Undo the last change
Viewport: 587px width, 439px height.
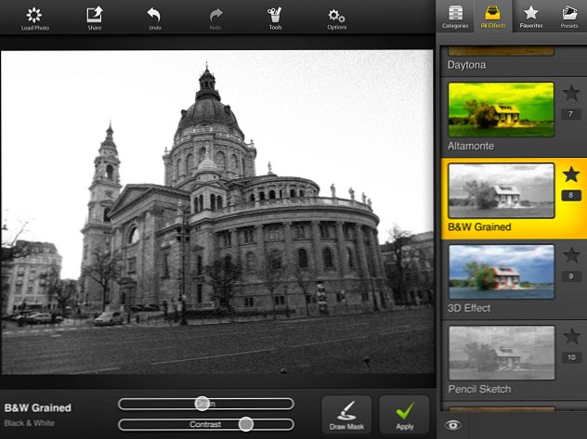[x=154, y=19]
